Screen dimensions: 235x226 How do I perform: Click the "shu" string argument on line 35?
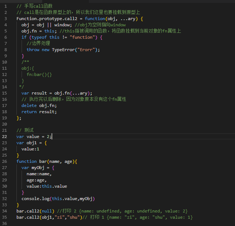73,217
